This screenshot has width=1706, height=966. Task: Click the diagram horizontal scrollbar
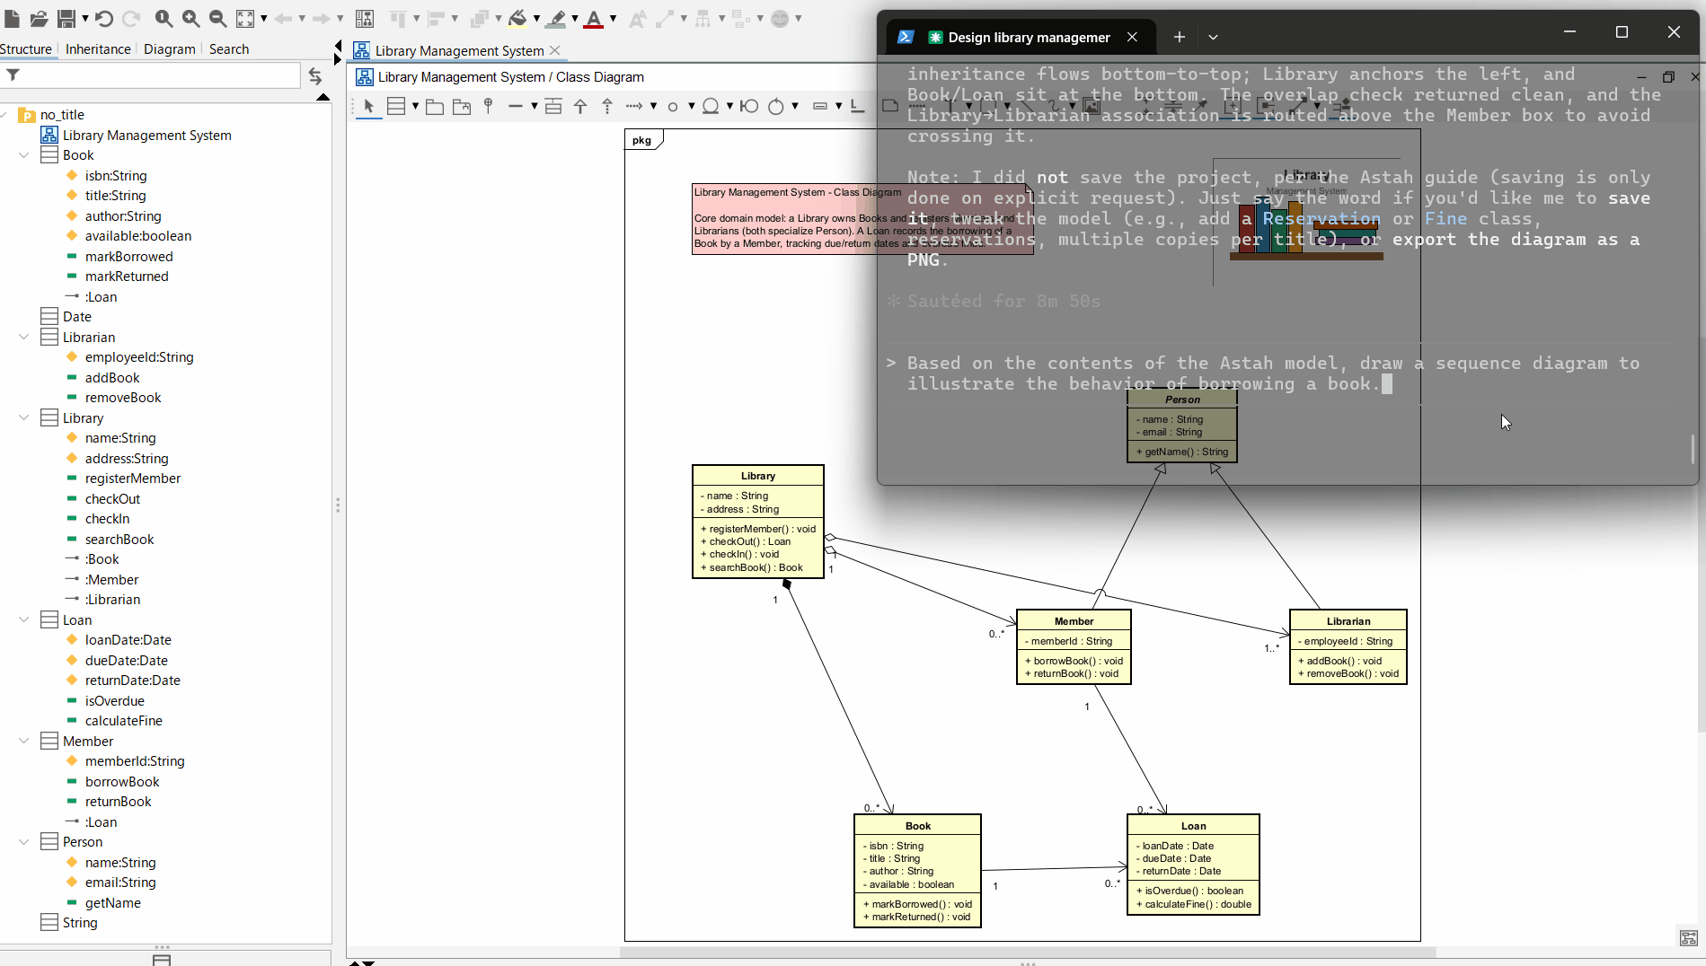pos(1028,952)
